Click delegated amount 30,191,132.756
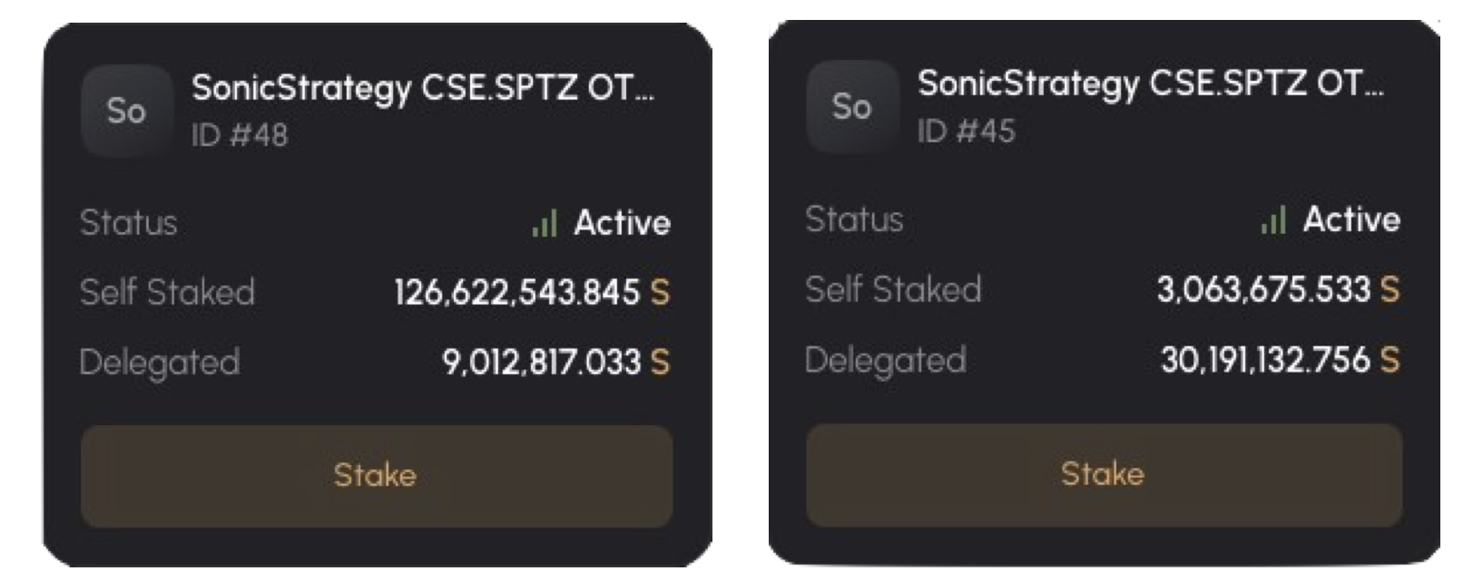The width and height of the screenshot is (1483, 571). [1265, 361]
